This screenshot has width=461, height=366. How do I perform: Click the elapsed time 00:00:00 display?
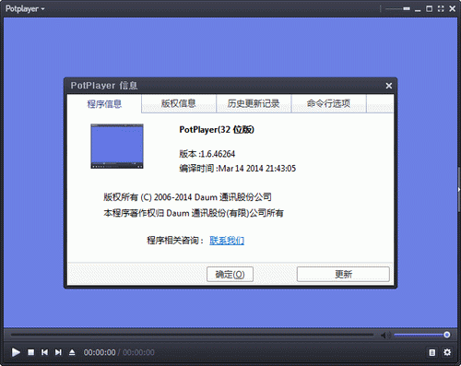click(x=100, y=352)
